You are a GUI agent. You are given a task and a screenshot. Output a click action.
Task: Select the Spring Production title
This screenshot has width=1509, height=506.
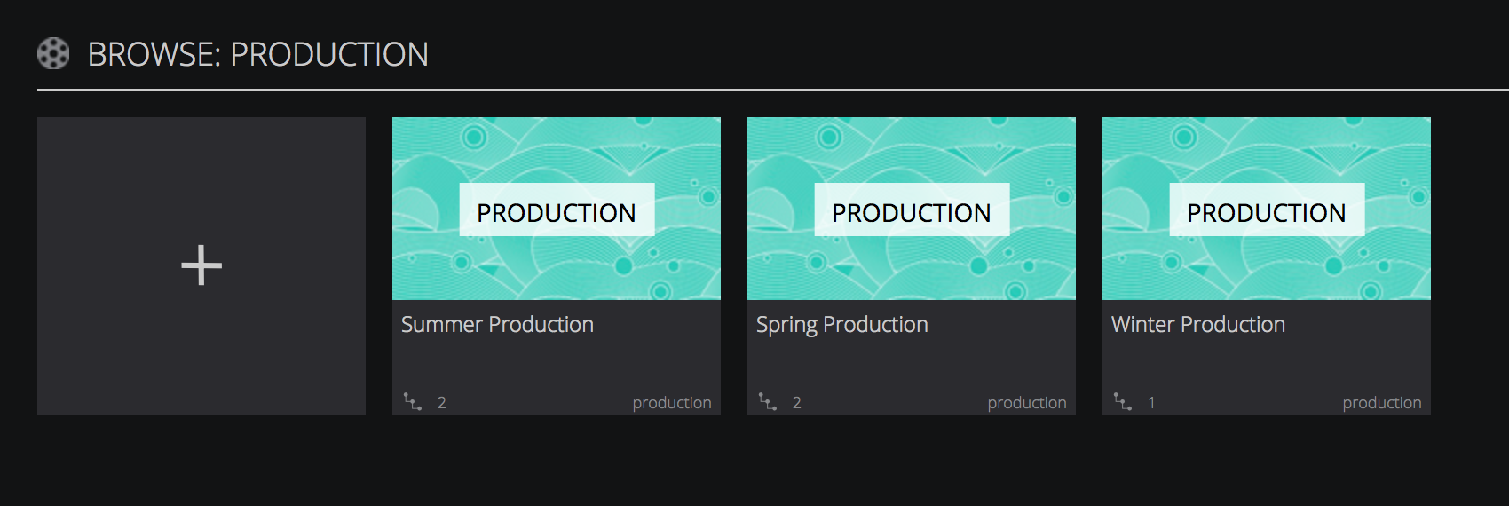coord(841,325)
